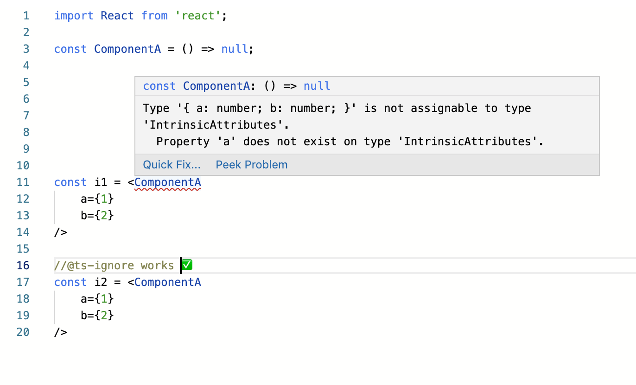Screen dimensions: 636x385
Task: Select Peek Problem in the error popup
Action: coord(251,164)
